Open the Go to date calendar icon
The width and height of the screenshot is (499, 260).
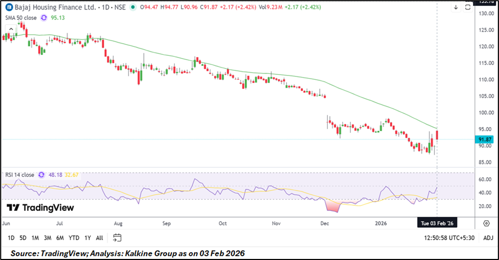117,238
